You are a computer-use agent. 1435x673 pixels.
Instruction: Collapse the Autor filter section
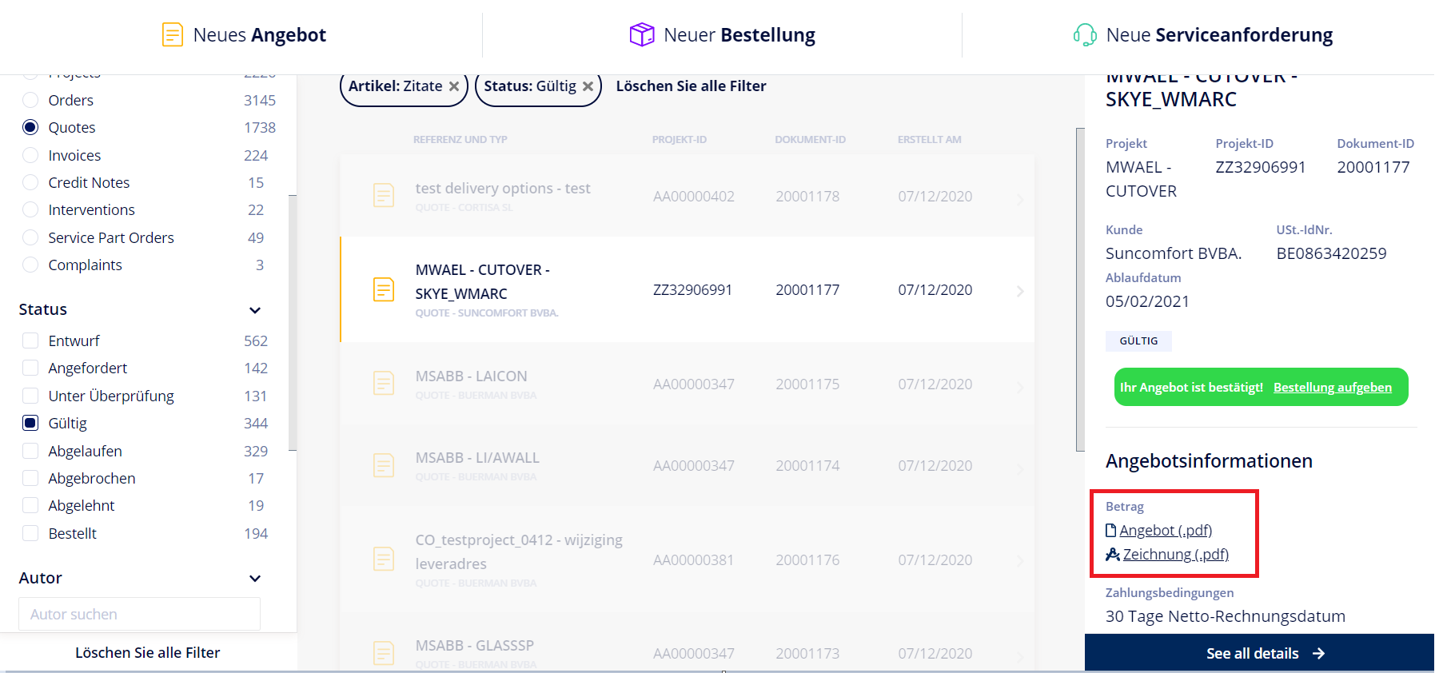click(x=255, y=579)
